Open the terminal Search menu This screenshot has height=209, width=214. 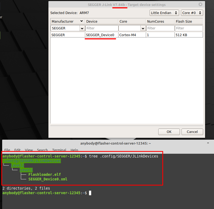pyautogui.click(x=42, y=150)
